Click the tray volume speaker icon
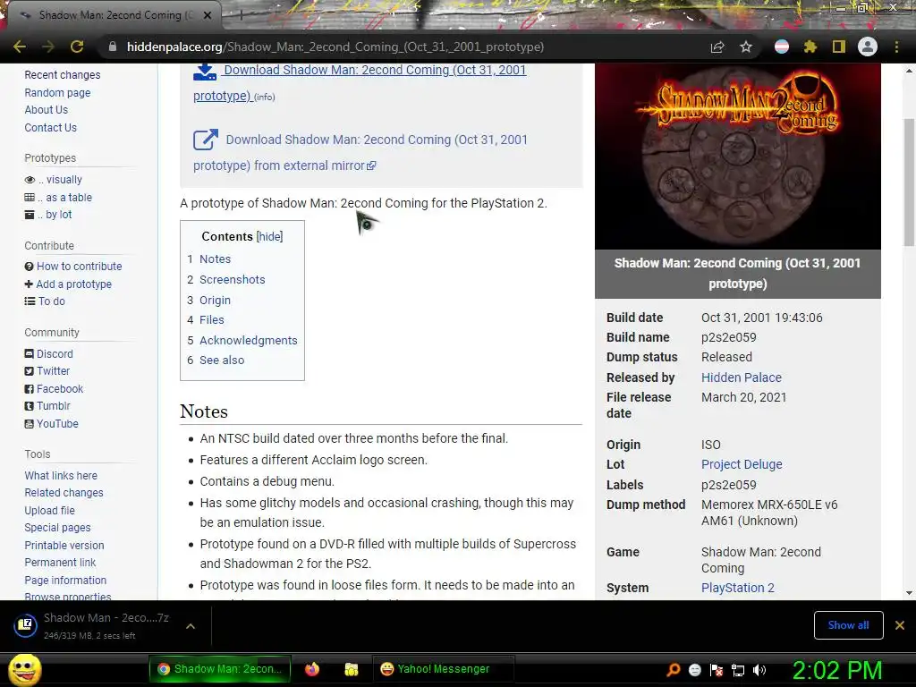Image resolution: width=916 pixels, height=687 pixels. (x=759, y=670)
